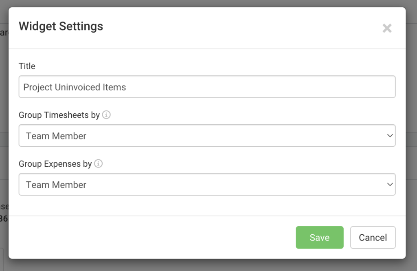
Task: Close the Widget Settings dialog with X
Action: [x=387, y=28]
